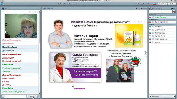Click the N/A badge beside Сергеева Ирина
Image resolution: width=177 pixels, height=99 pixels.
point(150,36)
